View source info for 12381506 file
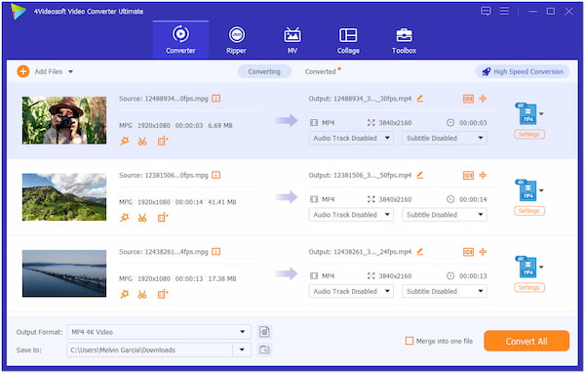The width and height of the screenshot is (585, 373). tap(216, 175)
